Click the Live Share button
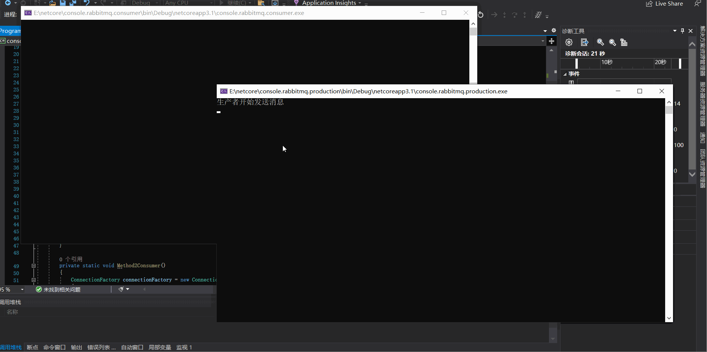 664,4
